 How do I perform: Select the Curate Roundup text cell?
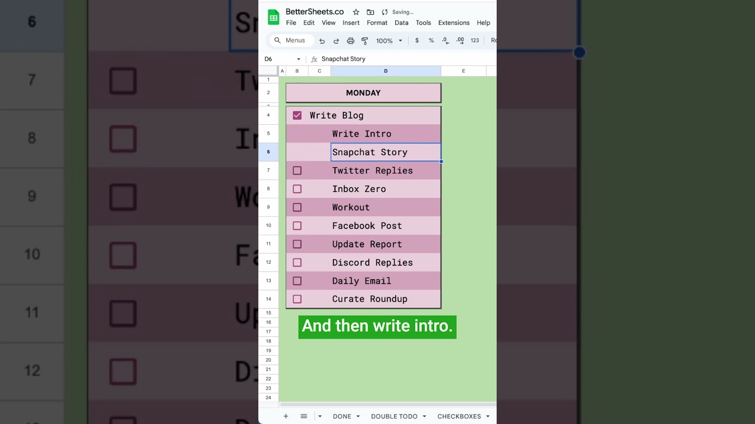[386, 299]
